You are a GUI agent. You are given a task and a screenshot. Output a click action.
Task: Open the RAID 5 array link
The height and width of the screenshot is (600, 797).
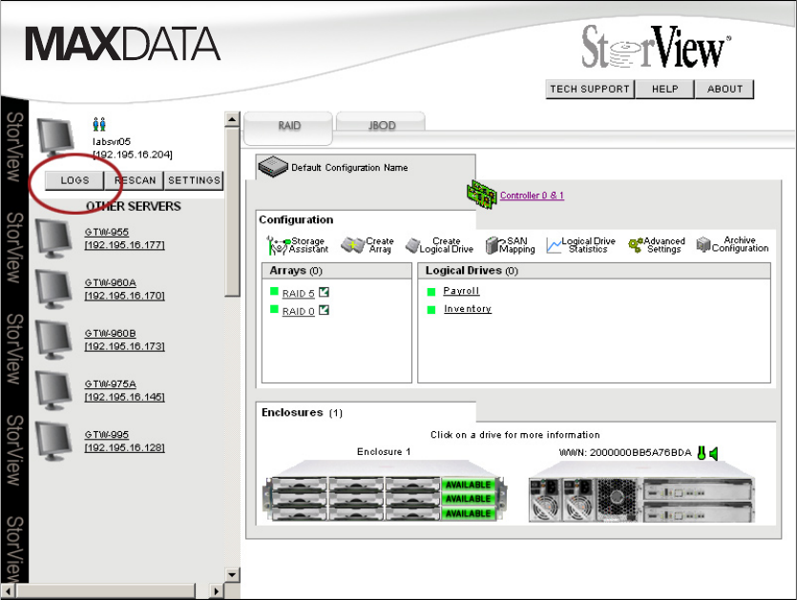(299, 294)
